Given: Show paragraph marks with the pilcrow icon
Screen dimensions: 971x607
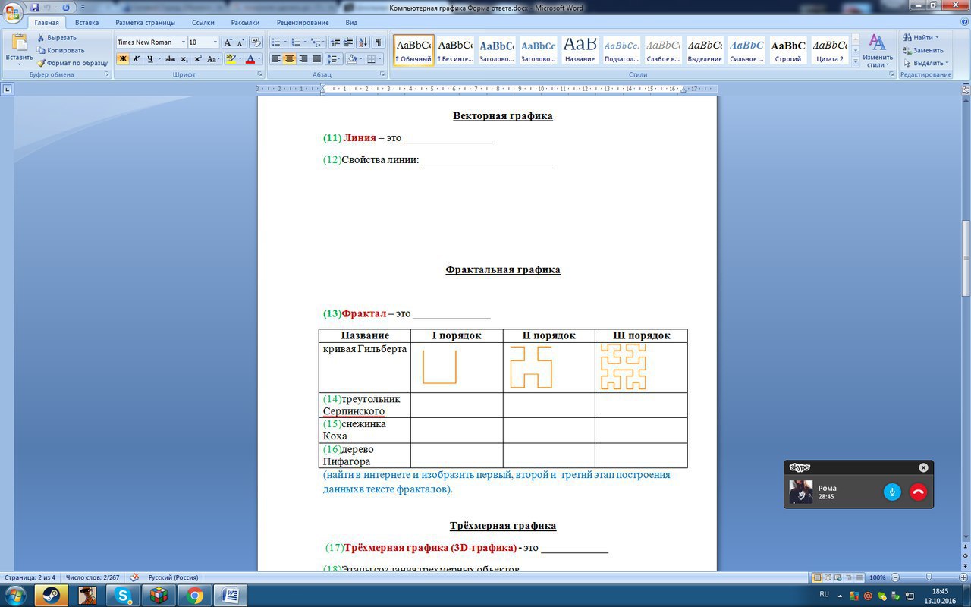Looking at the screenshot, I should (x=379, y=42).
